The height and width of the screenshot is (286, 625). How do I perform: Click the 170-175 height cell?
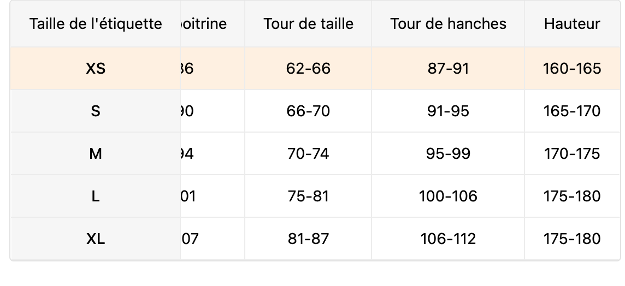(571, 154)
